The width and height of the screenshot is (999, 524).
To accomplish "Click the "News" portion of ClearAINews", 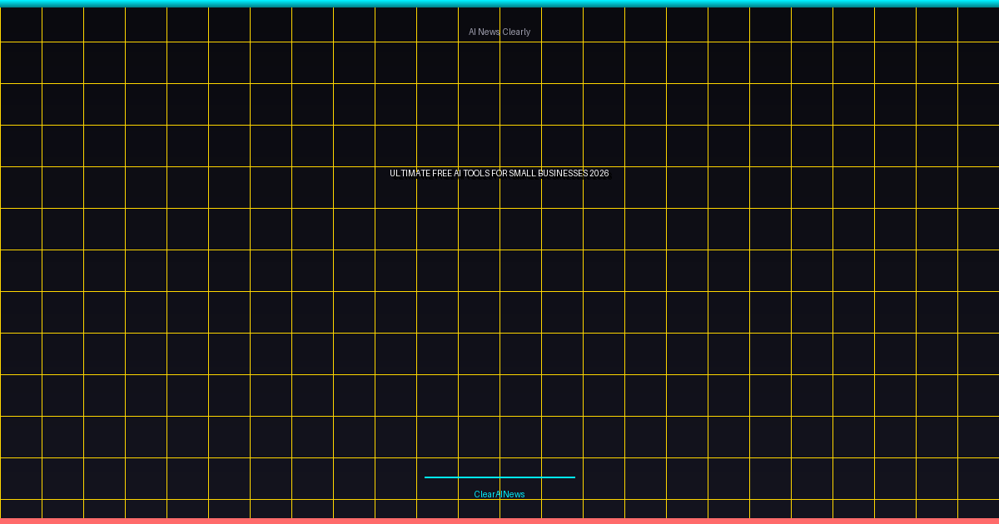I will tap(514, 494).
